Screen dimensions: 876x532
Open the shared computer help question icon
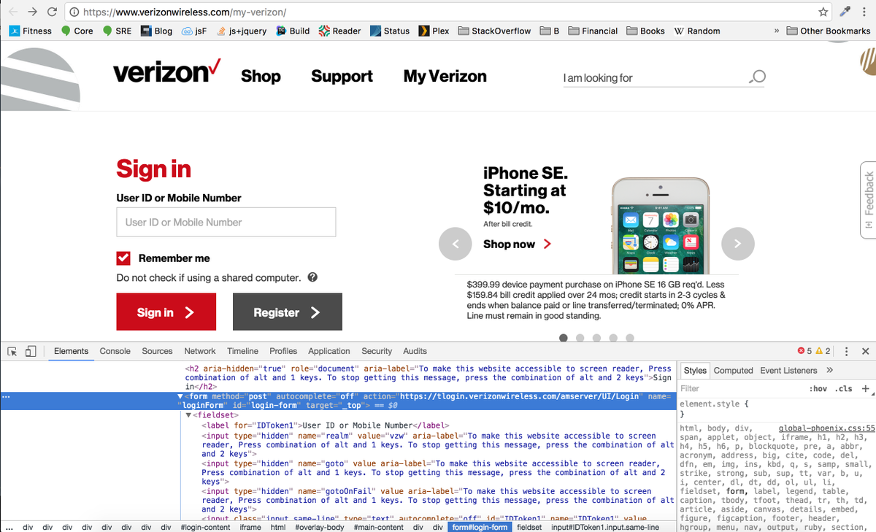pos(312,277)
